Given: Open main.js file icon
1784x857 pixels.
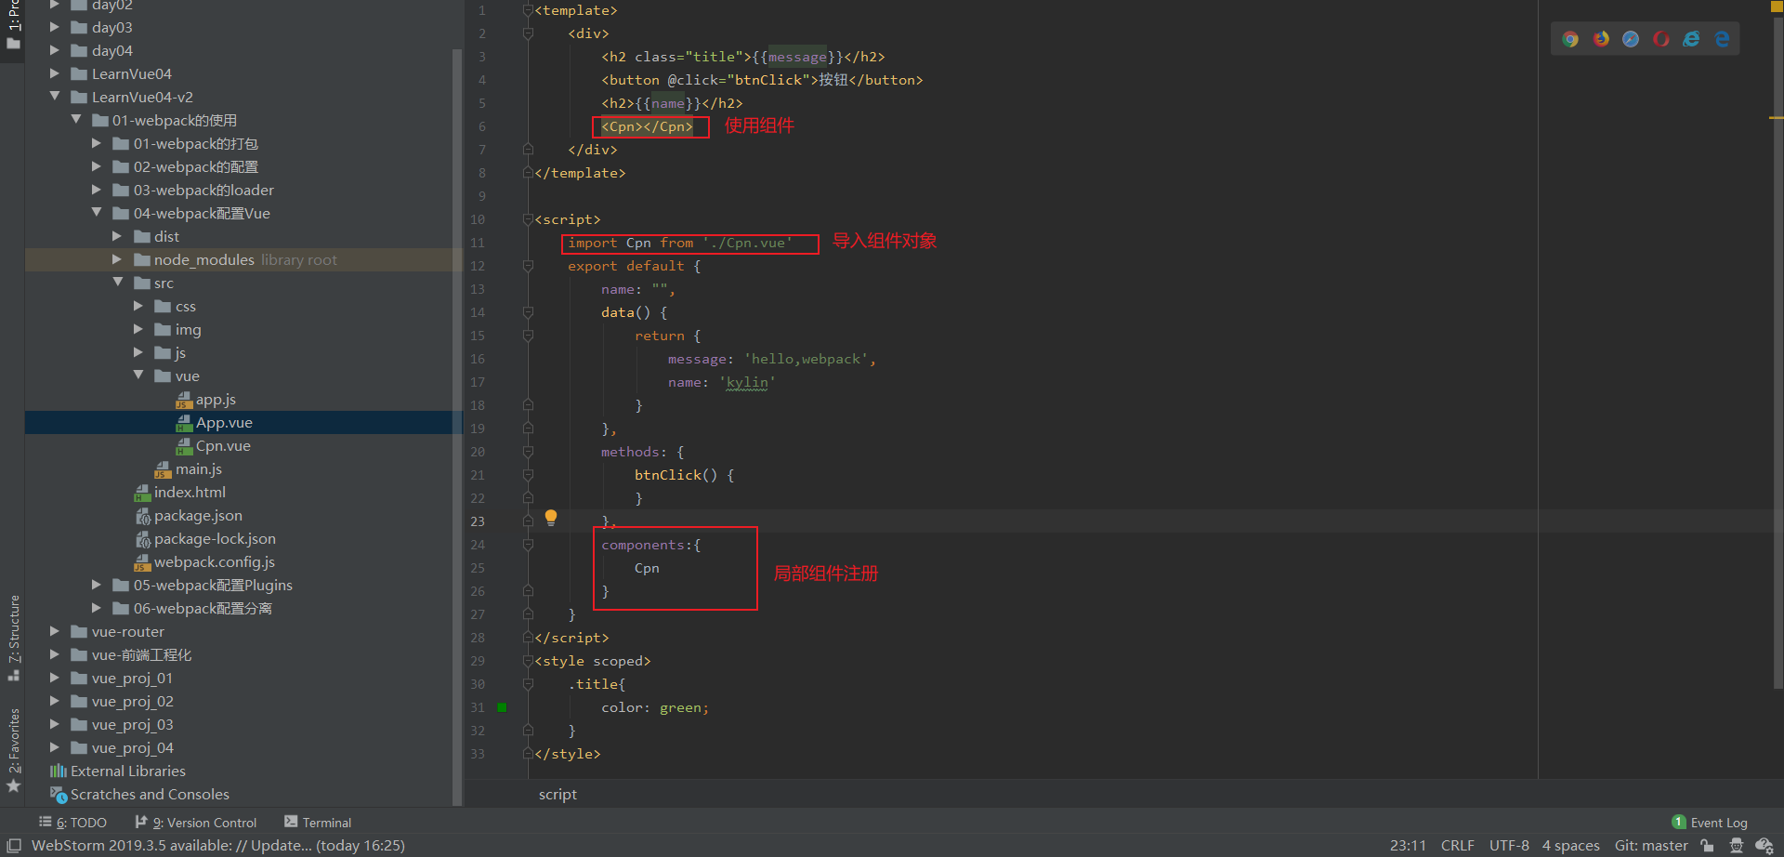Looking at the screenshot, I should (163, 469).
